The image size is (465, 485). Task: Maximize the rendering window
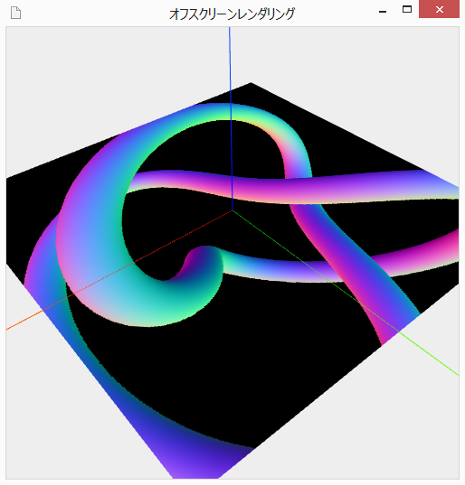pos(407,10)
